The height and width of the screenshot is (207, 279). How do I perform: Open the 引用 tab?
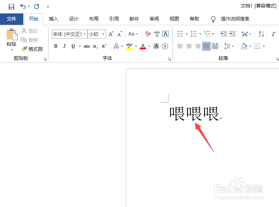click(114, 19)
